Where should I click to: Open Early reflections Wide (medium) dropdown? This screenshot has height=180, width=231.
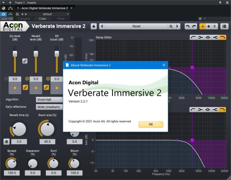pyautogui.click(x=49, y=107)
